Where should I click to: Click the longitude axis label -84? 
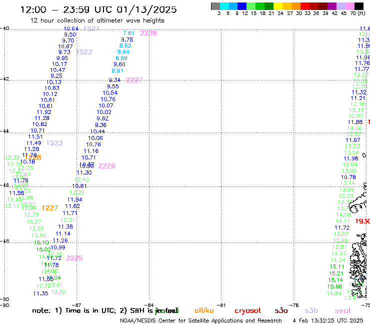tap(149, 305)
